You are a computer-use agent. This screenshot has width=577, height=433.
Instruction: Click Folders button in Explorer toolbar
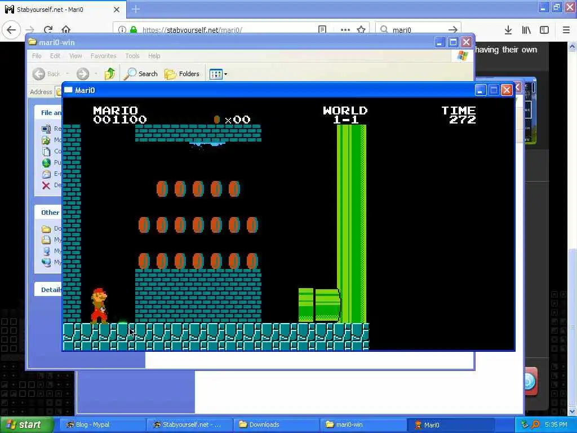tap(182, 74)
